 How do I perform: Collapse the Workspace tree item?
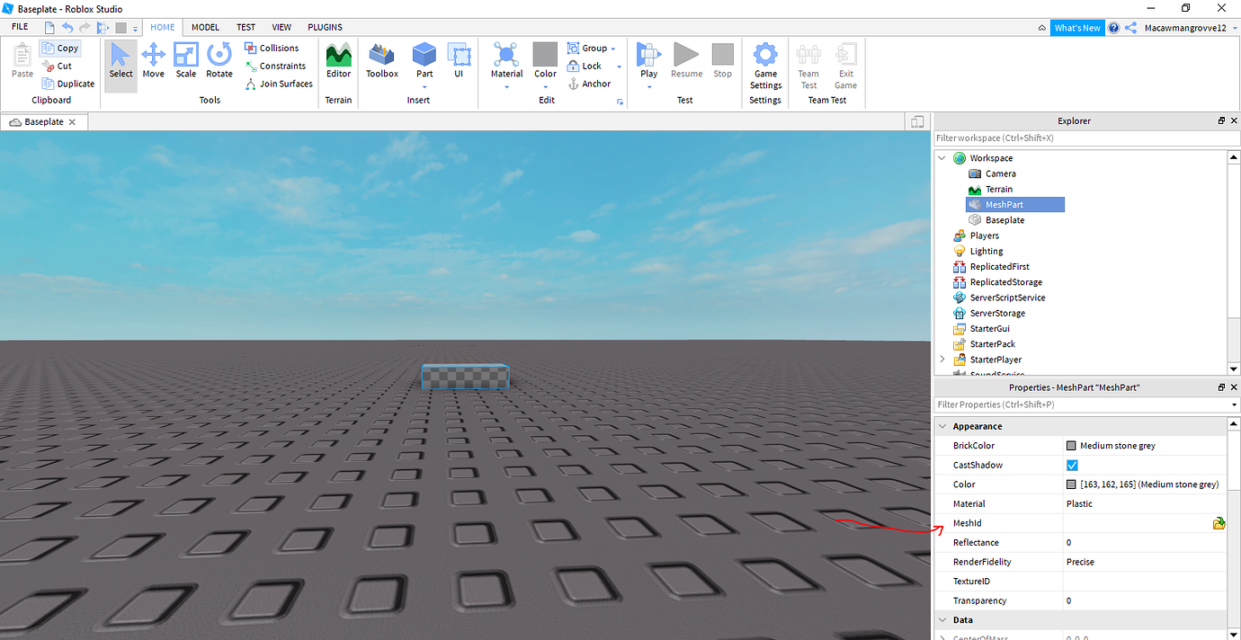pos(942,157)
